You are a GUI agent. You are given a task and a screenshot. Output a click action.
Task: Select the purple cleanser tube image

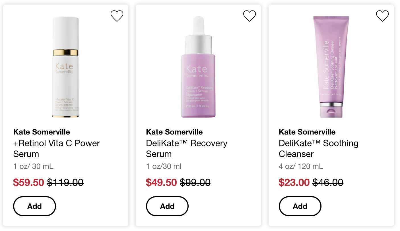click(x=331, y=67)
